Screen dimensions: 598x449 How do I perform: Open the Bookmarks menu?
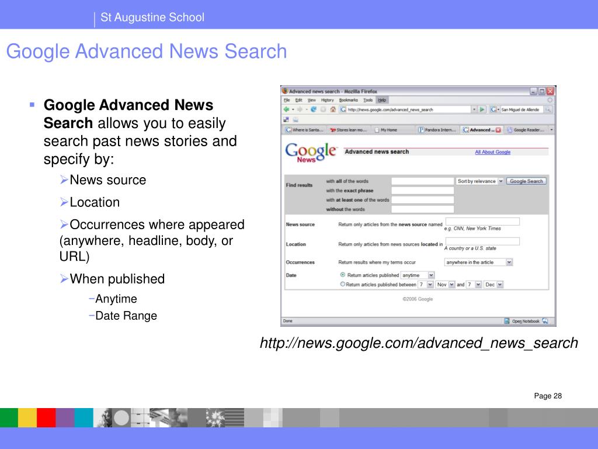click(349, 100)
